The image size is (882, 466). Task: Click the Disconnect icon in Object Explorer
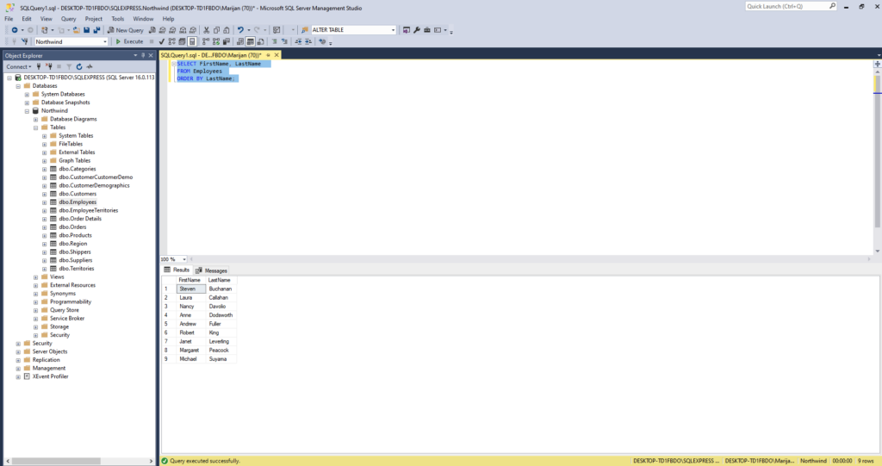coord(49,66)
